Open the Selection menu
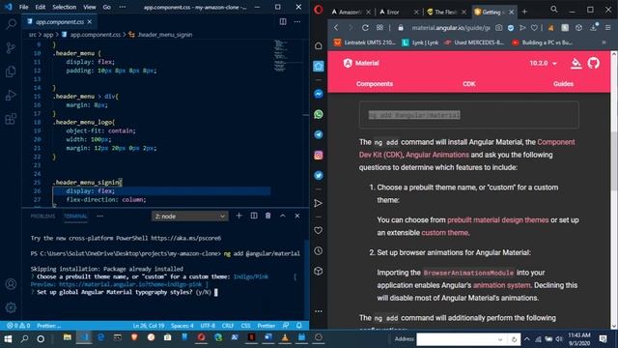 pos(65,7)
